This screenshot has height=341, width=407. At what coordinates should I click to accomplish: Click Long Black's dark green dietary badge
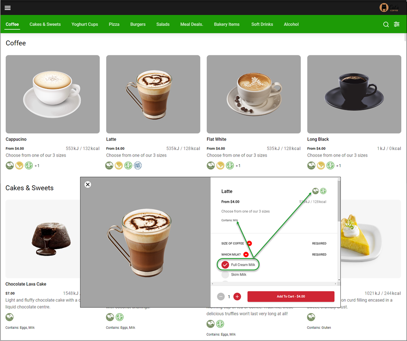pyautogui.click(x=311, y=165)
